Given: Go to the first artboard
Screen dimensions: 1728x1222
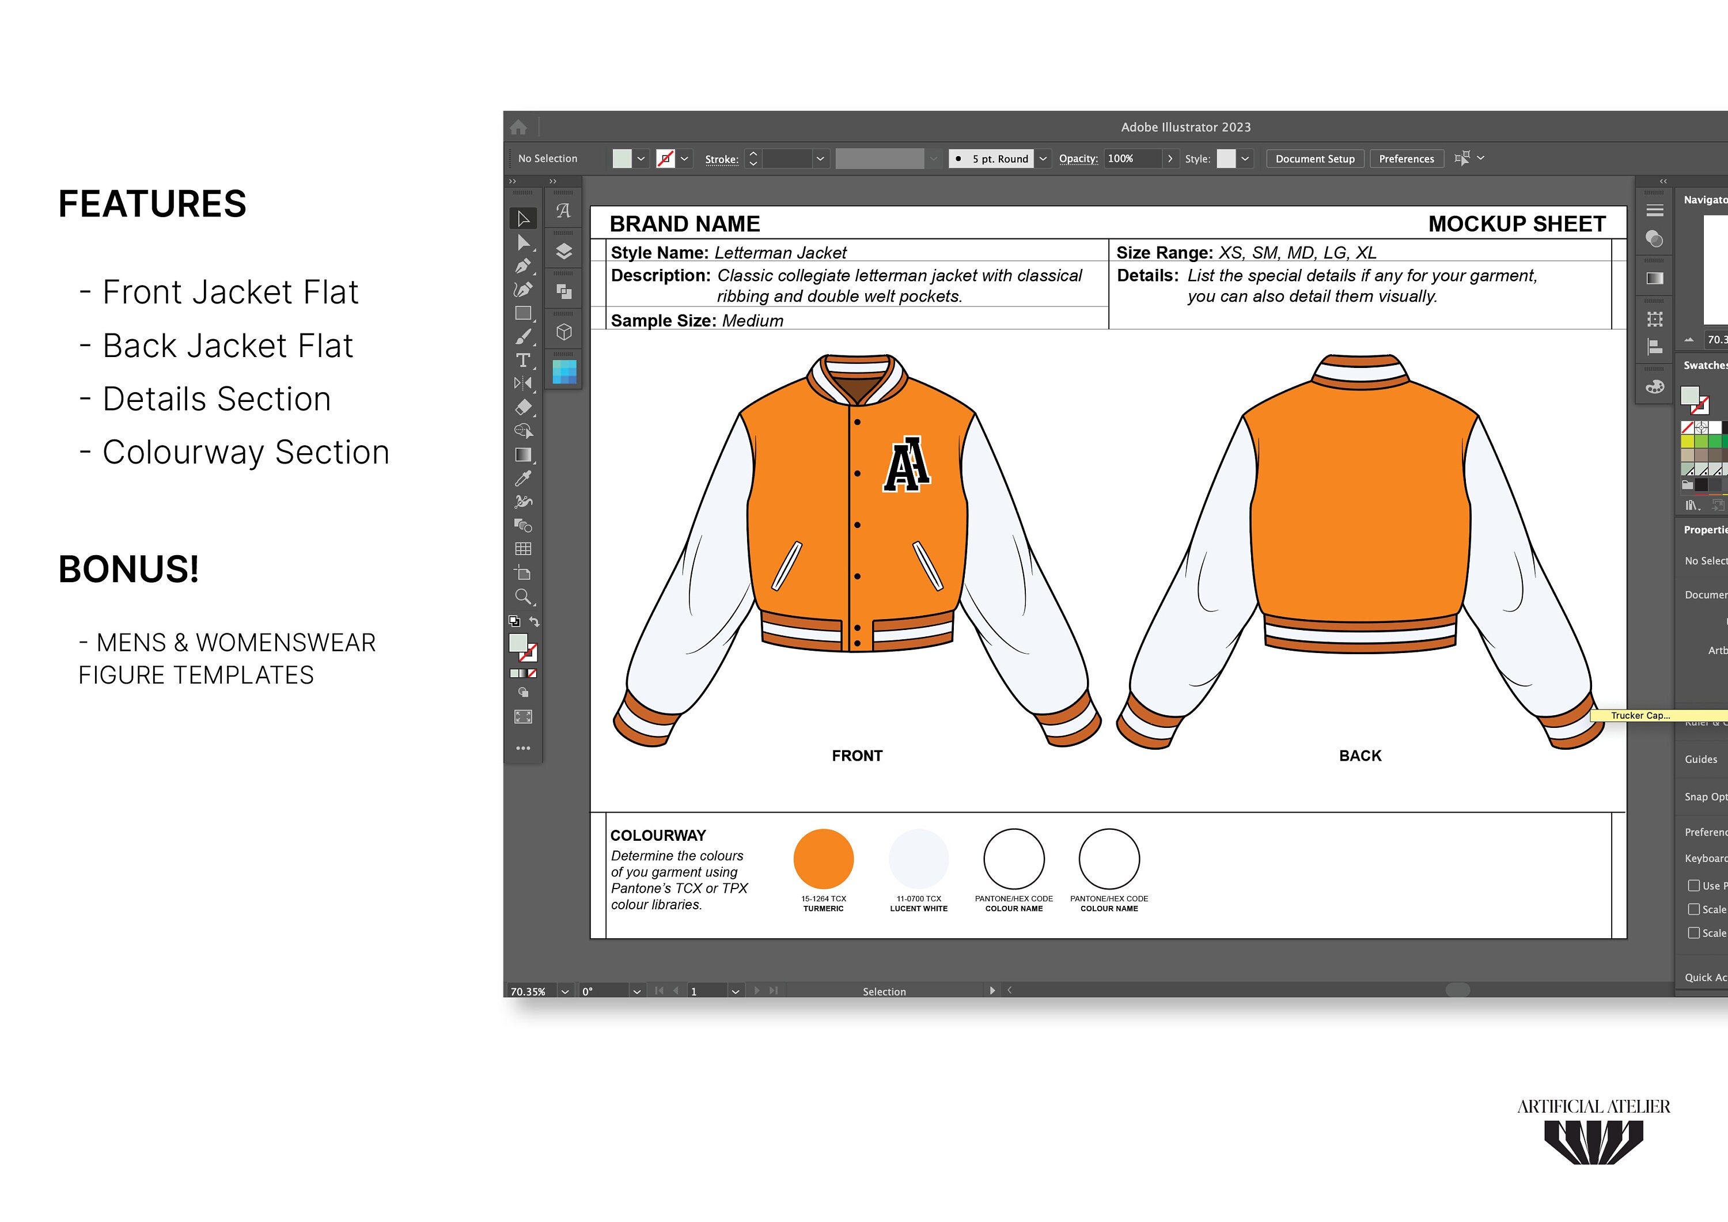Looking at the screenshot, I should [660, 991].
